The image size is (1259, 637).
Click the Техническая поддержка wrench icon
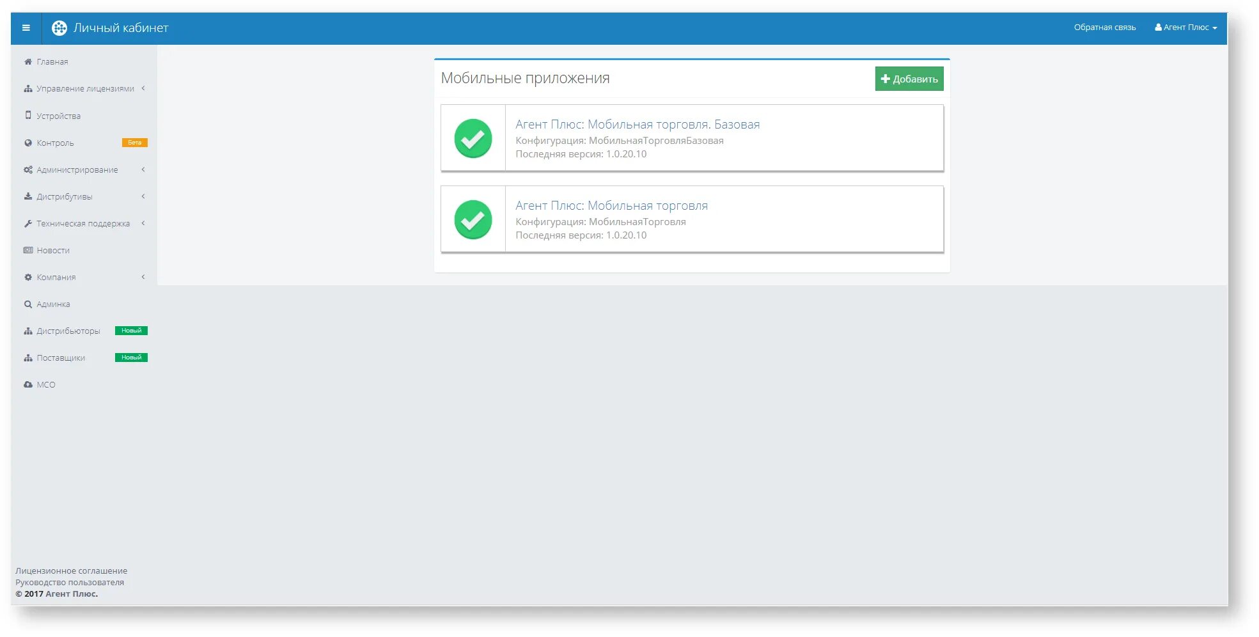click(x=28, y=223)
